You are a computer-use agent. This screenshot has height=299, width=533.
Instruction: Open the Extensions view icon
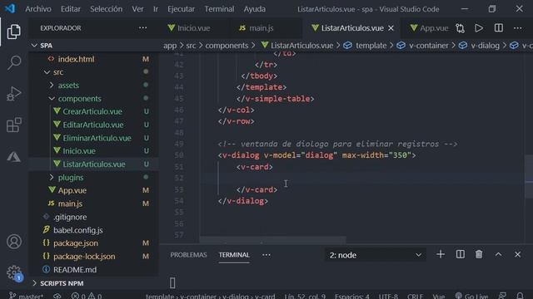click(x=13, y=125)
